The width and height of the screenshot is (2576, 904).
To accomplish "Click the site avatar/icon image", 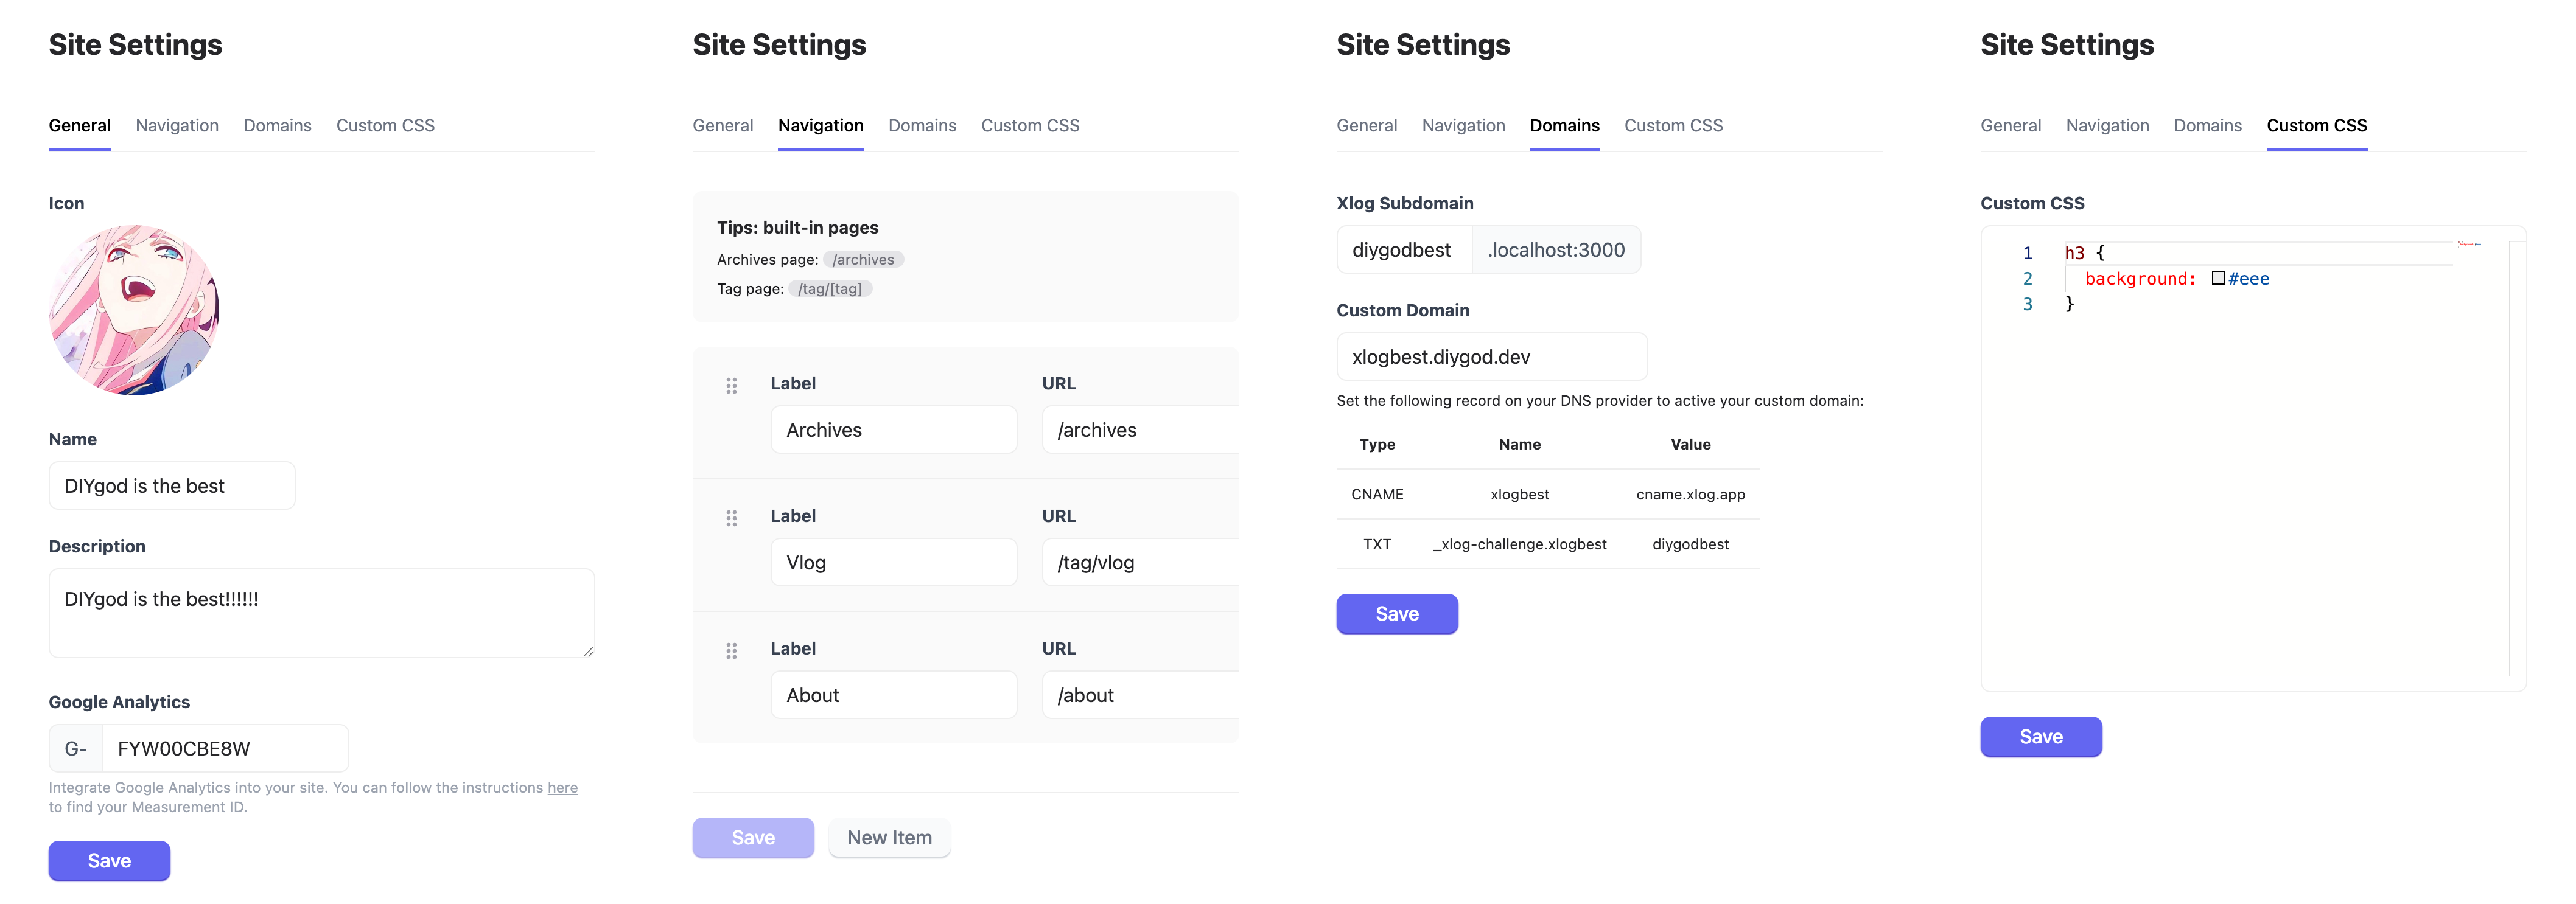I will point(139,318).
